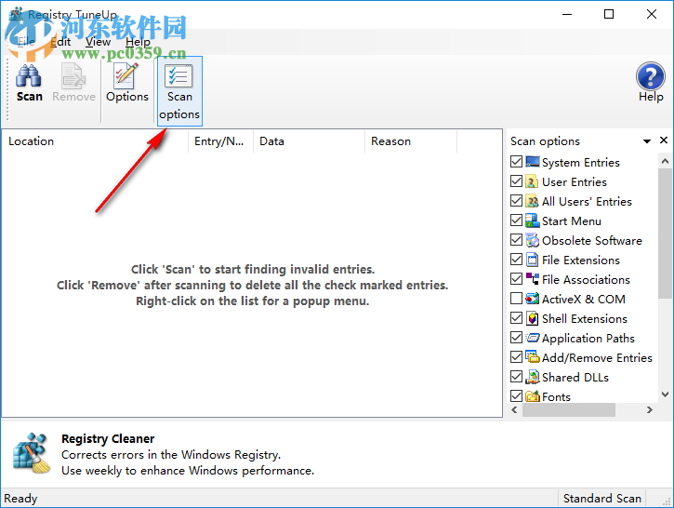Screen dimensions: 674x508
Task: Click the 'Obsolete Software' label
Action: click(x=592, y=240)
